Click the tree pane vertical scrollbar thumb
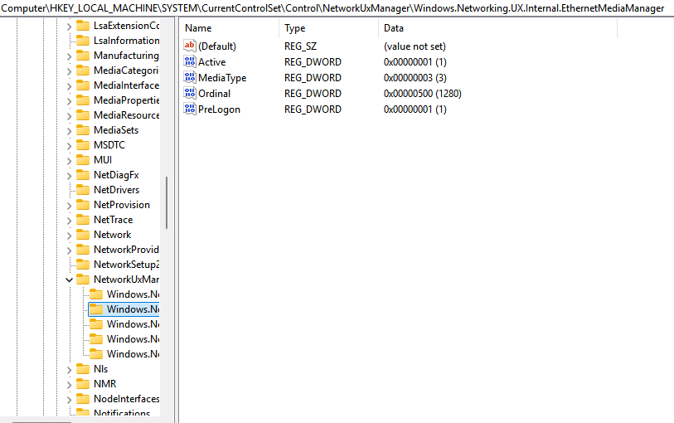Screen dimensions: 674x423 pos(167,203)
